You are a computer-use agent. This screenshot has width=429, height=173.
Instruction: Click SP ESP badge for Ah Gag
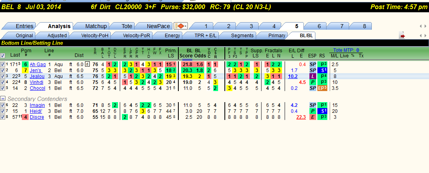point(313,65)
